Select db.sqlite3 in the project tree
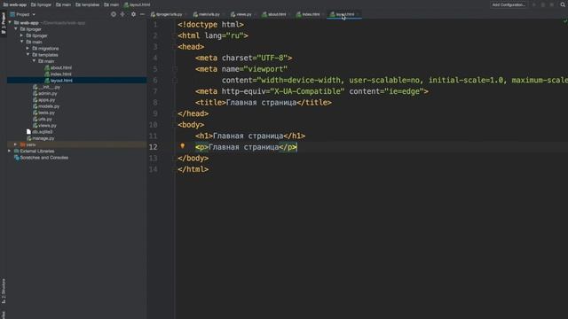This screenshot has width=568, height=319. tap(39, 132)
